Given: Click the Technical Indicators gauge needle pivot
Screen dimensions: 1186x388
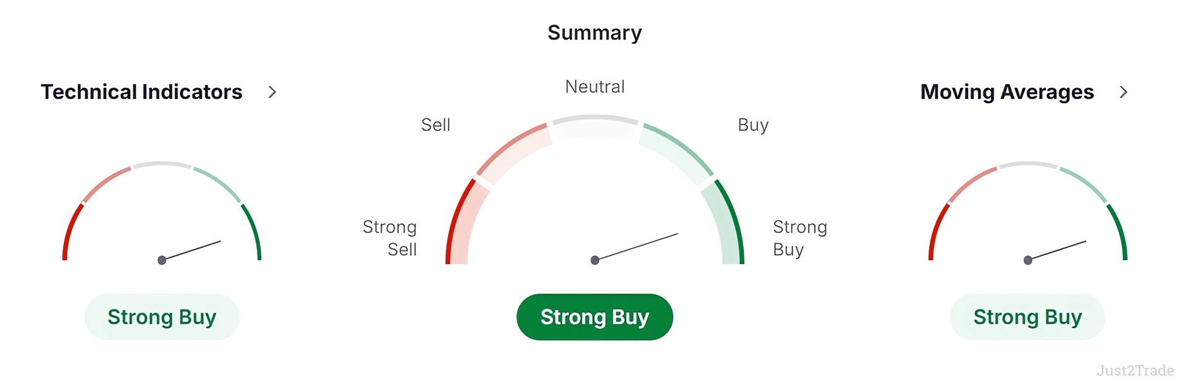Looking at the screenshot, I should (x=162, y=260).
